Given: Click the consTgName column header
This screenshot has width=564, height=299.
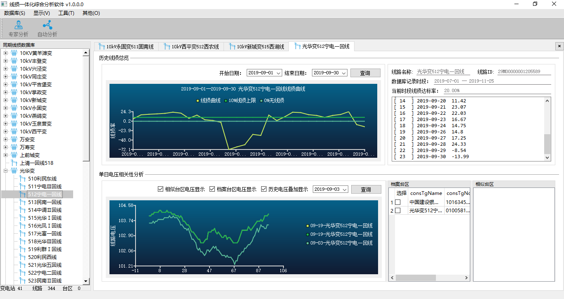Looking at the screenshot, I should pos(426,193).
